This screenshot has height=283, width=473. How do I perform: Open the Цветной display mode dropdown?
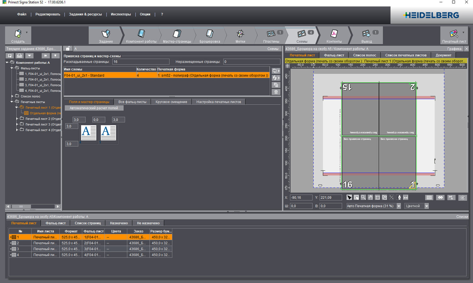tap(426, 206)
